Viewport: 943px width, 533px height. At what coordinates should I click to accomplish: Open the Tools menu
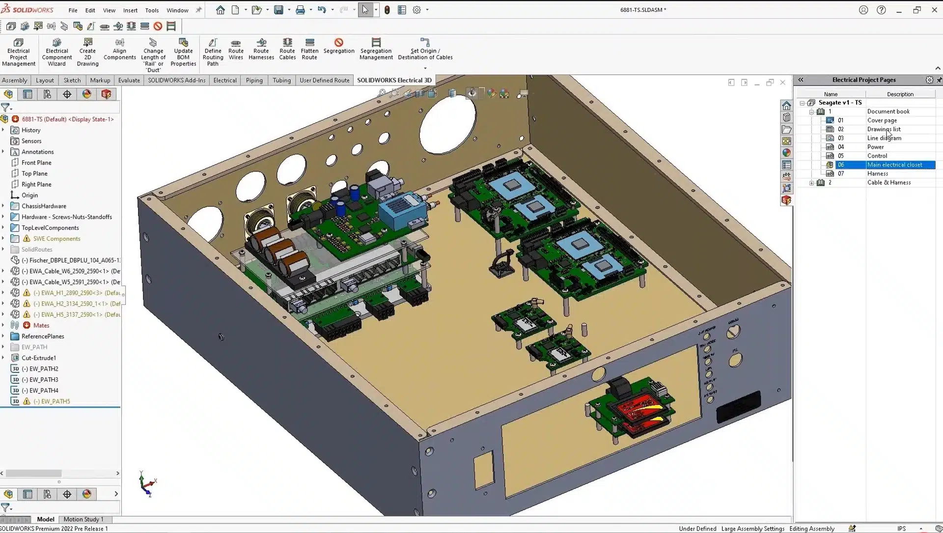[152, 10]
